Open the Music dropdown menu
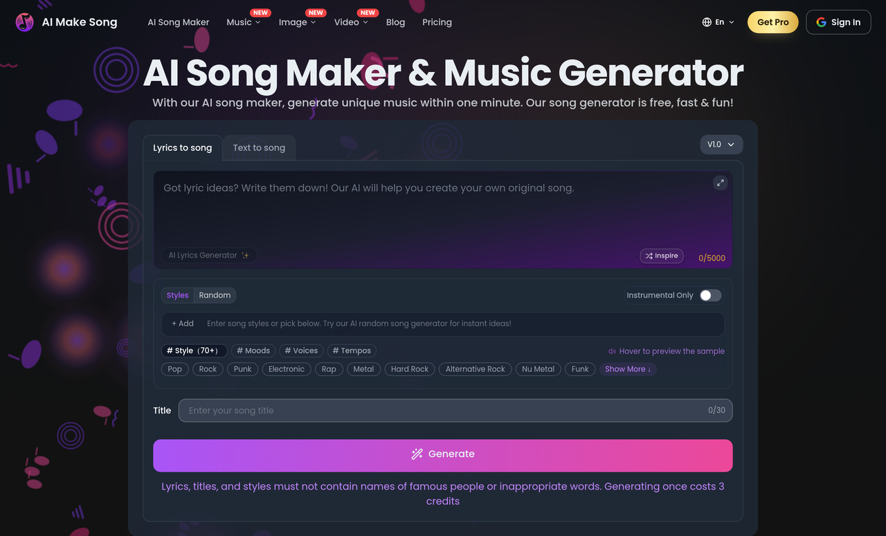Image resolution: width=886 pixels, height=536 pixels. click(x=244, y=22)
